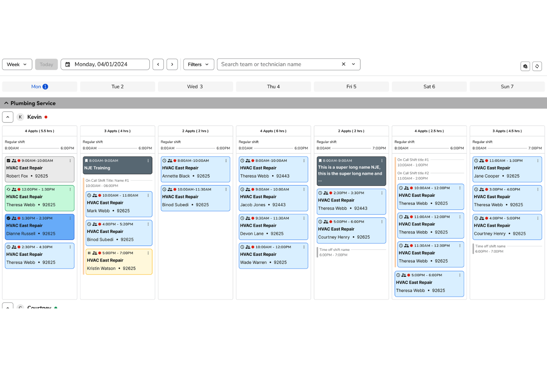Click the technician search input field
547x365 pixels.
280,64
